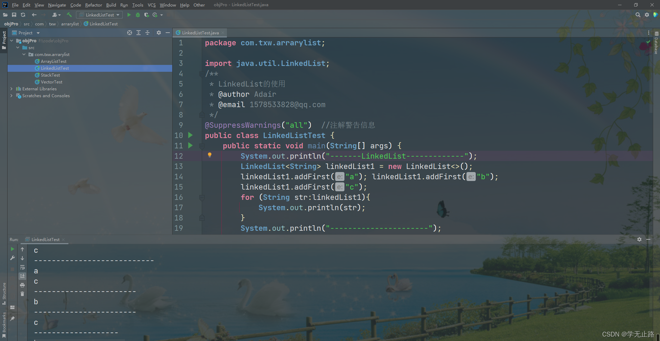
Task: Click the Run panel layout icon
Action: tap(12, 307)
